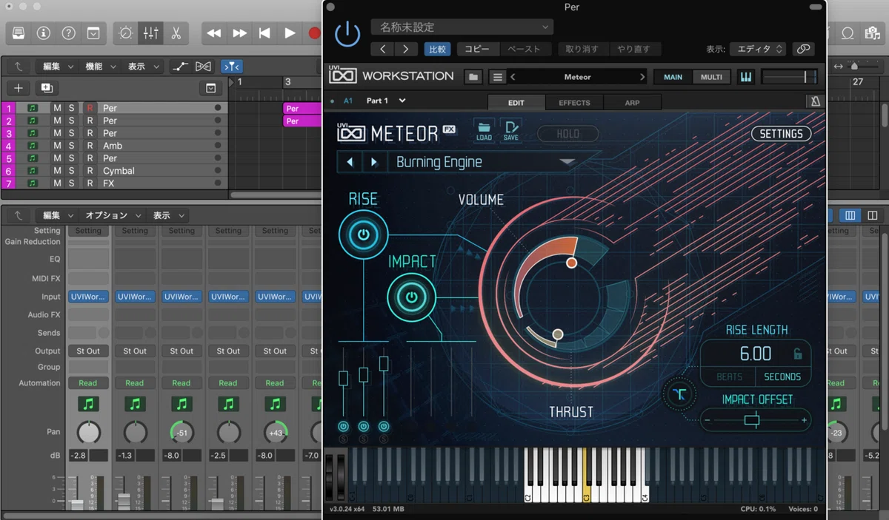Screen dimensions: 889x520
Task: Click the pan knob showing -51
Action: pyautogui.click(x=182, y=432)
